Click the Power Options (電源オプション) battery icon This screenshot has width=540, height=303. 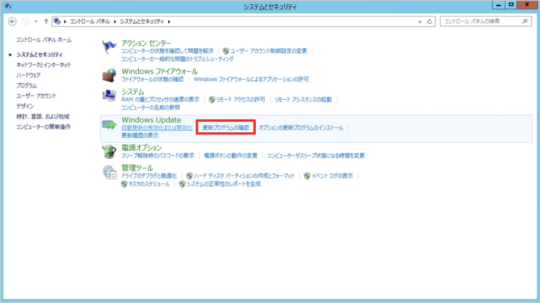coord(109,151)
